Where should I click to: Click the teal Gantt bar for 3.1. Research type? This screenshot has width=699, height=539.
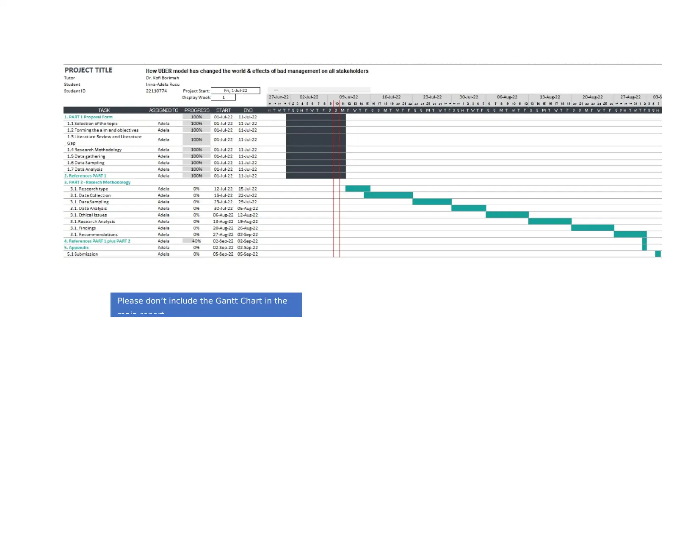358,189
